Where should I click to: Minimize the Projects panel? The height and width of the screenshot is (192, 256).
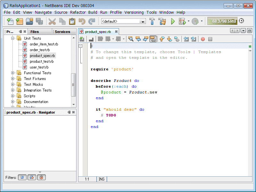20,31
